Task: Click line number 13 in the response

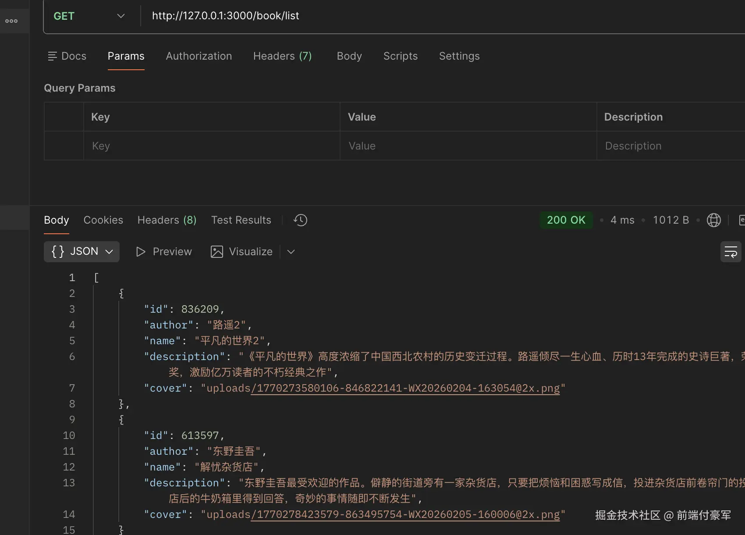Action: coord(69,483)
